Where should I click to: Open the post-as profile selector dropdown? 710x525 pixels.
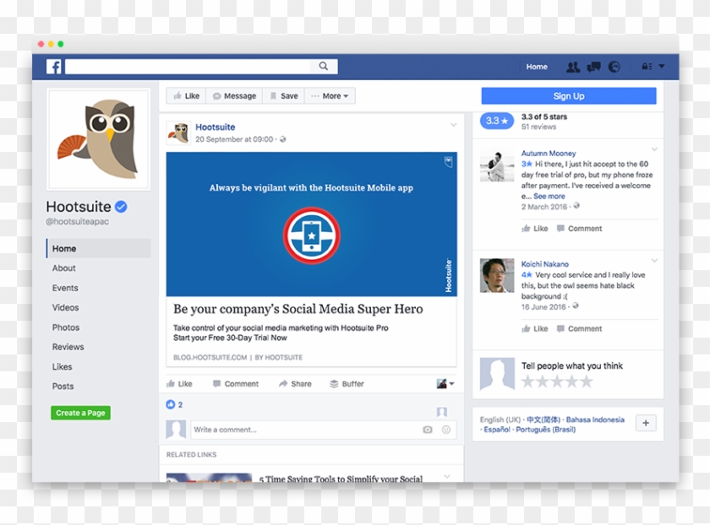pos(445,384)
